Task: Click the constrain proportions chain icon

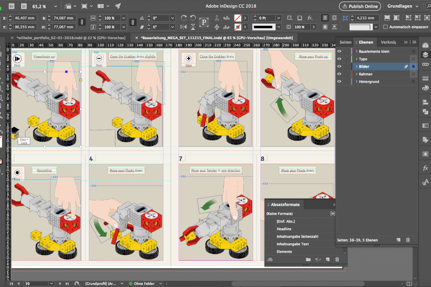Action: (83, 22)
